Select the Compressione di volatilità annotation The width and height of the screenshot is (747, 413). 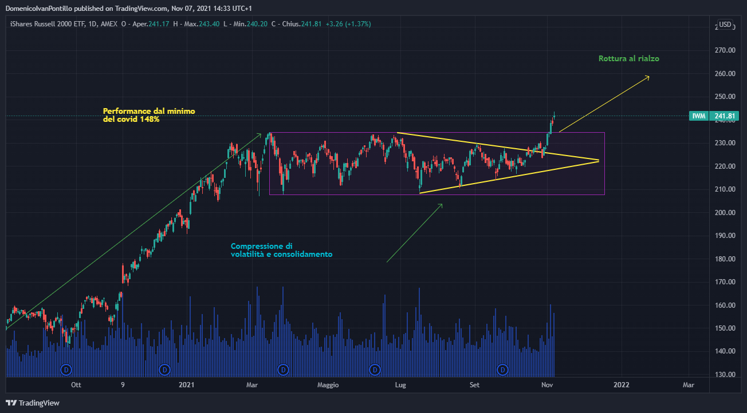tap(281, 250)
